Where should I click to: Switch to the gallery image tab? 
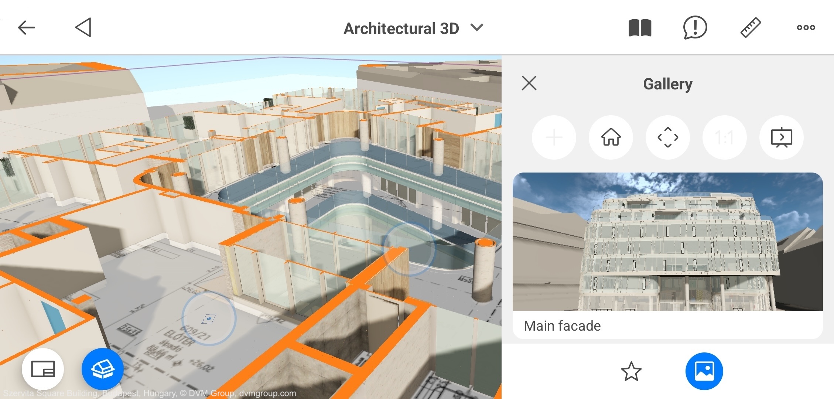[x=704, y=371]
